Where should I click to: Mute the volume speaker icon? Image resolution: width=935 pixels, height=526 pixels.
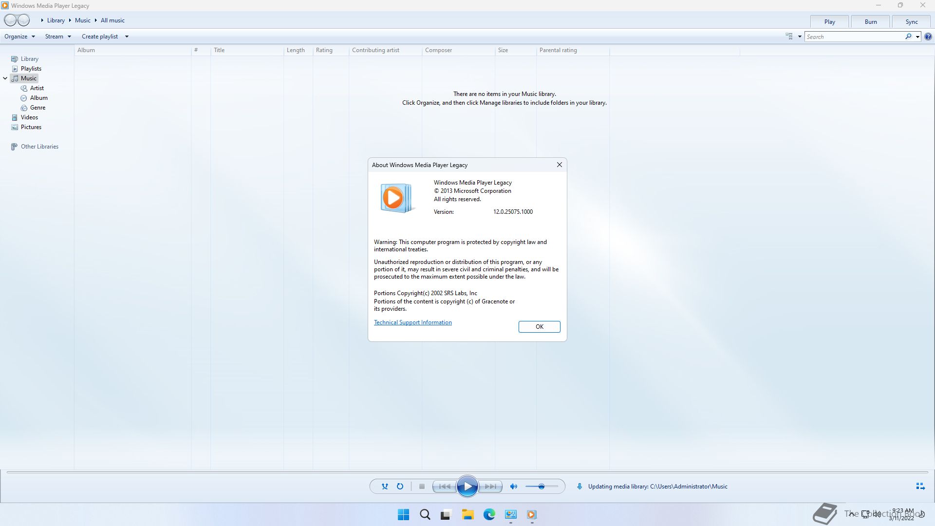click(513, 486)
